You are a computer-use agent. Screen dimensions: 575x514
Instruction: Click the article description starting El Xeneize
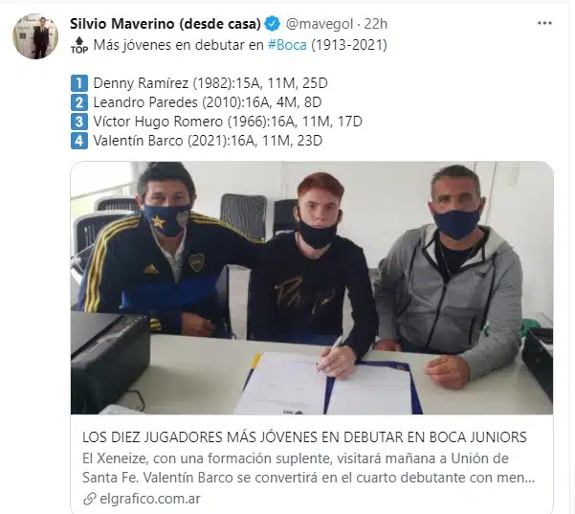pyautogui.click(x=308, y=468)
